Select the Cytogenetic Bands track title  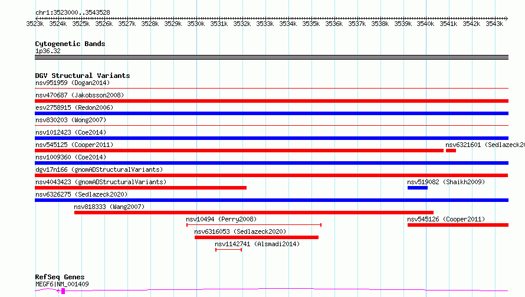tap(70, 44)
